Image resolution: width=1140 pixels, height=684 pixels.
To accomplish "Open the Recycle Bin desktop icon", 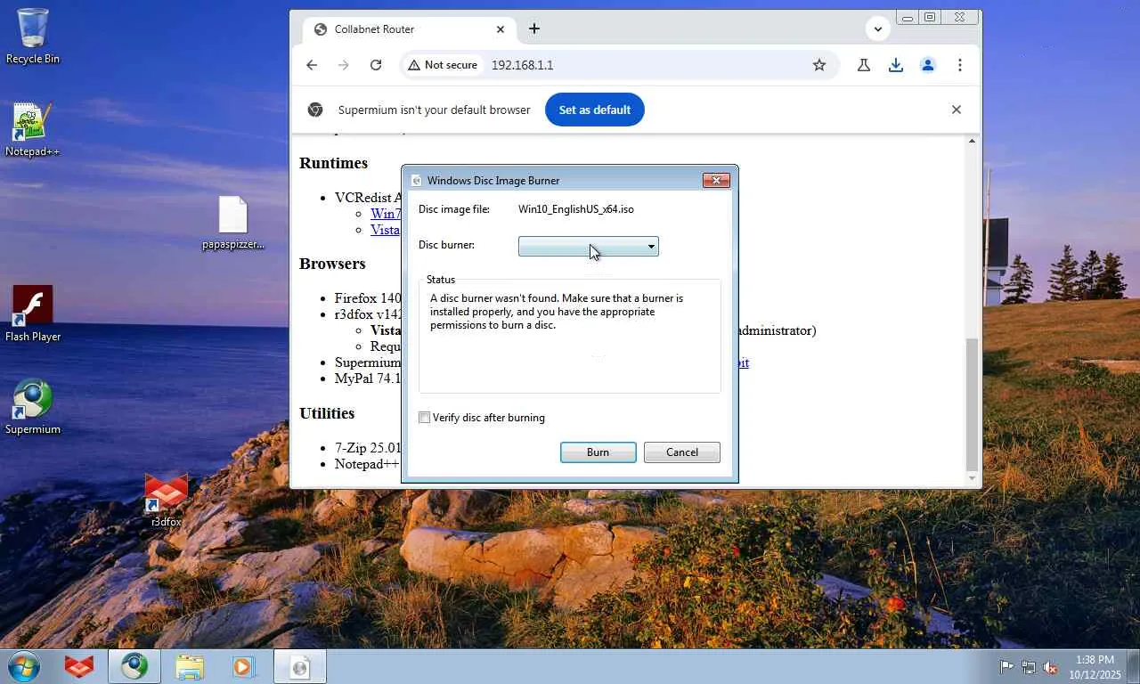I will point(33,36).
